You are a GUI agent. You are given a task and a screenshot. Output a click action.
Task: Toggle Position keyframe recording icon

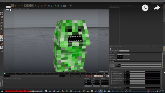[x=95, y=76]
